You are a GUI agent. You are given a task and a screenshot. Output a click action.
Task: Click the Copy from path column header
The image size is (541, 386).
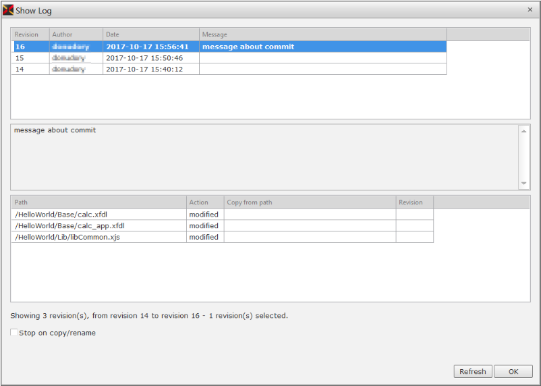tap(310, 202)
